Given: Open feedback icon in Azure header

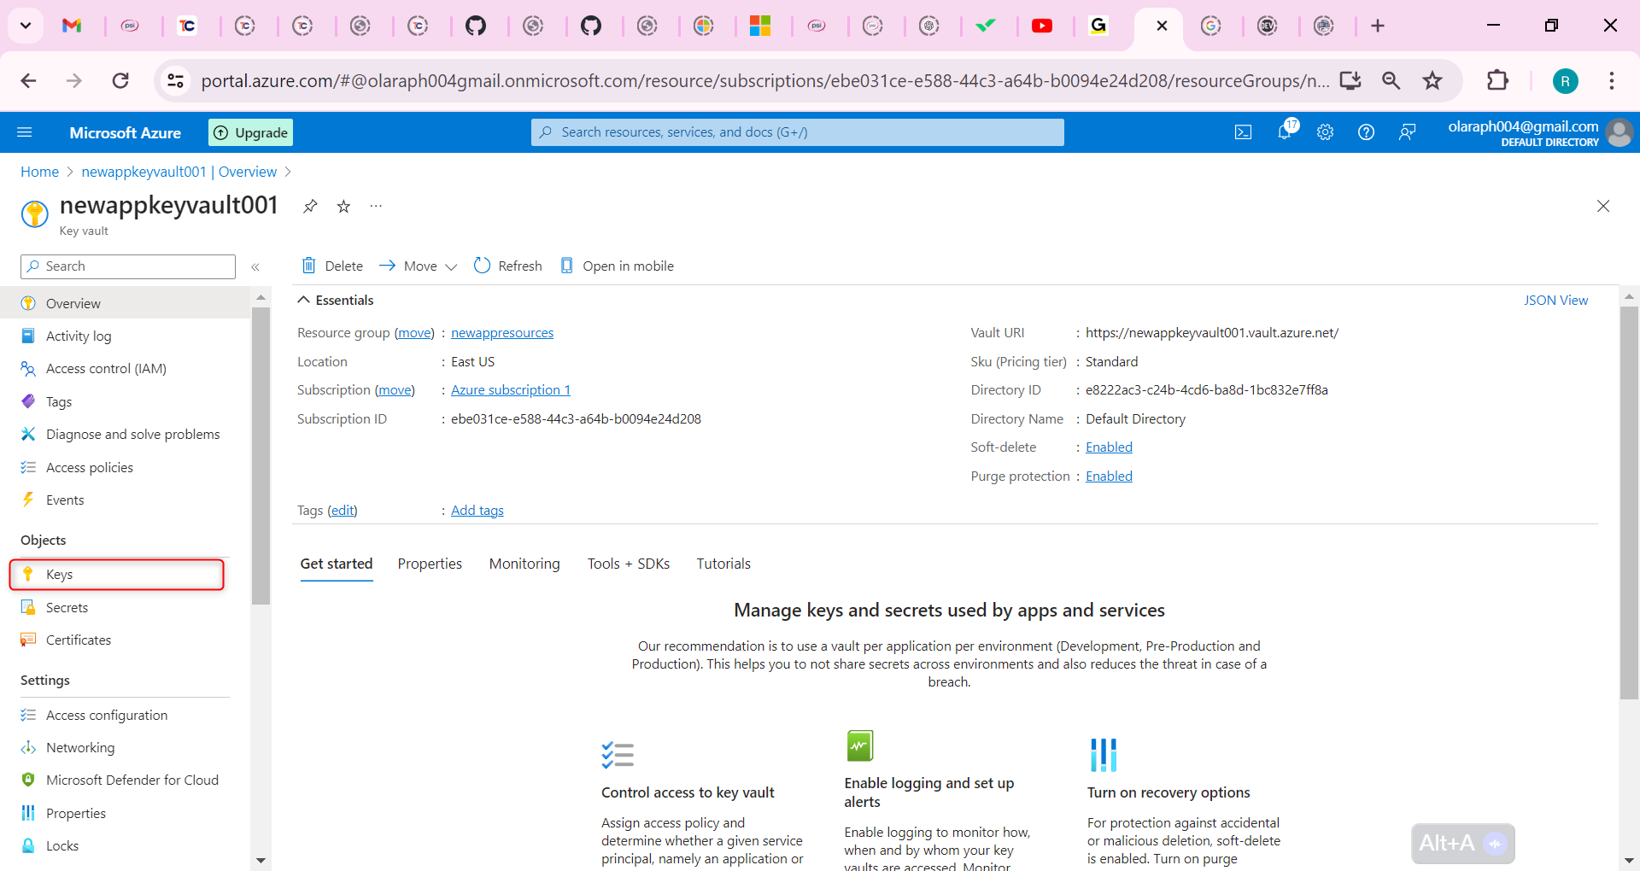Looking at the screenshot, I should click(1407, 132).
